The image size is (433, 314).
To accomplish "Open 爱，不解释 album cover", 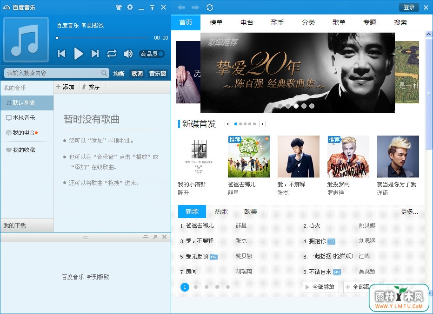I will pyautogui.click(x=298, y=157).
